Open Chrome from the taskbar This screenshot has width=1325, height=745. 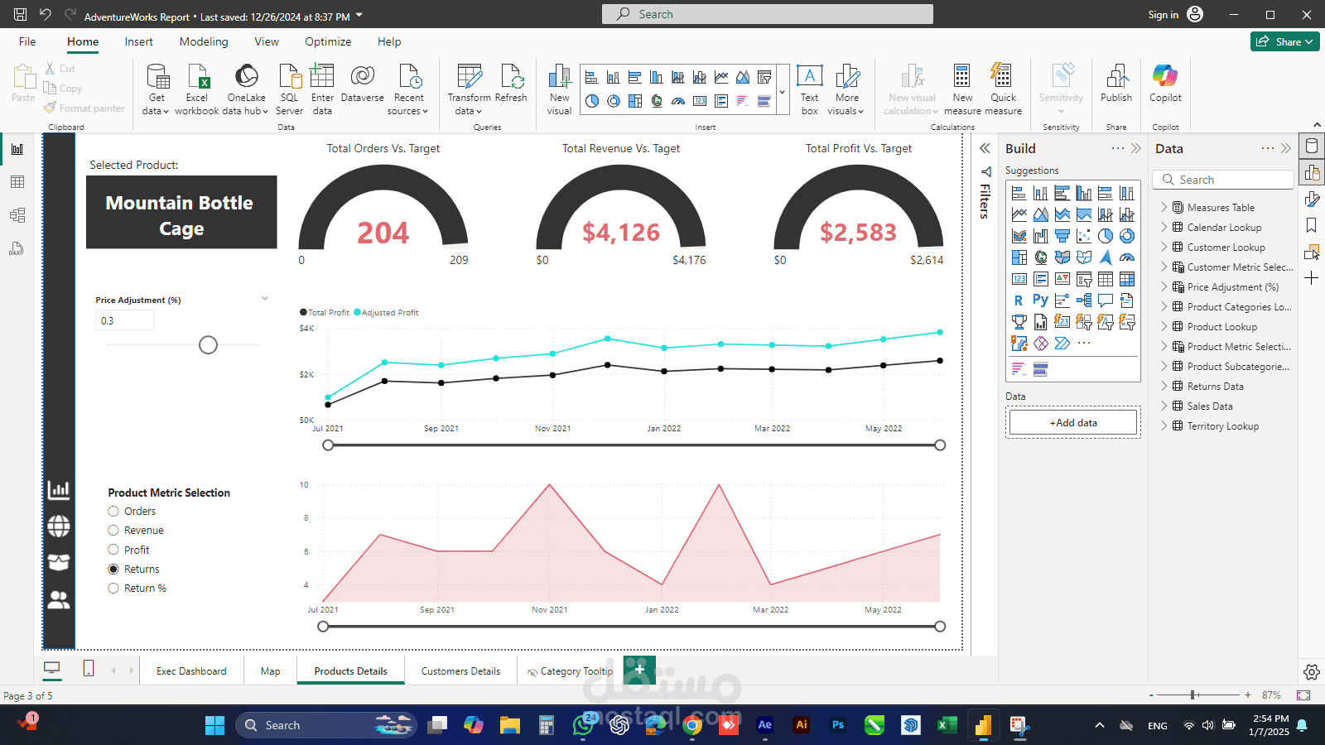[x=692, y=725]
